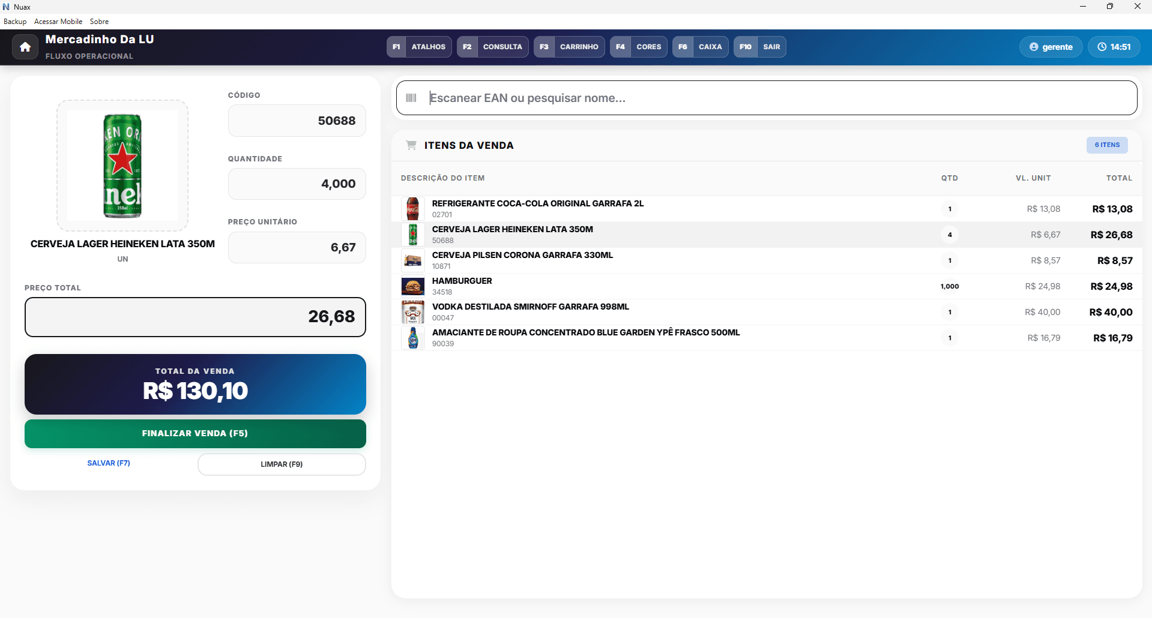Click the Descrição do Item column header
1152x618 pixels.
[442, 178]
